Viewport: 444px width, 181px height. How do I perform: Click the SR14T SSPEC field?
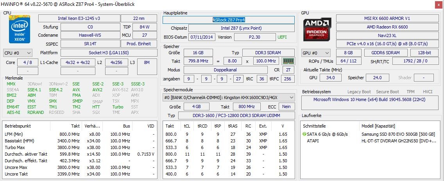90,44
